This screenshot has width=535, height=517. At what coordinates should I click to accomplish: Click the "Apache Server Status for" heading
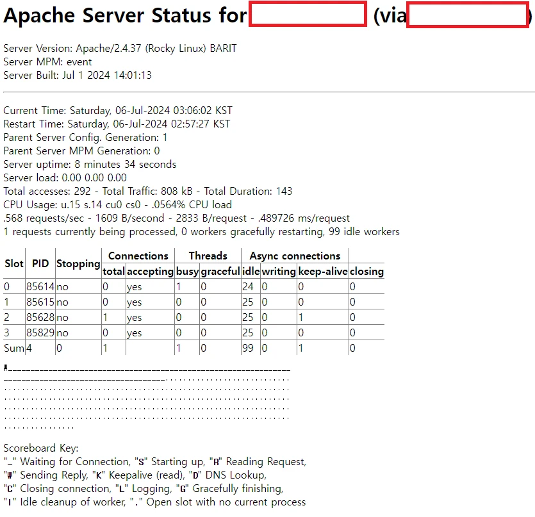[x=125, y=17]
